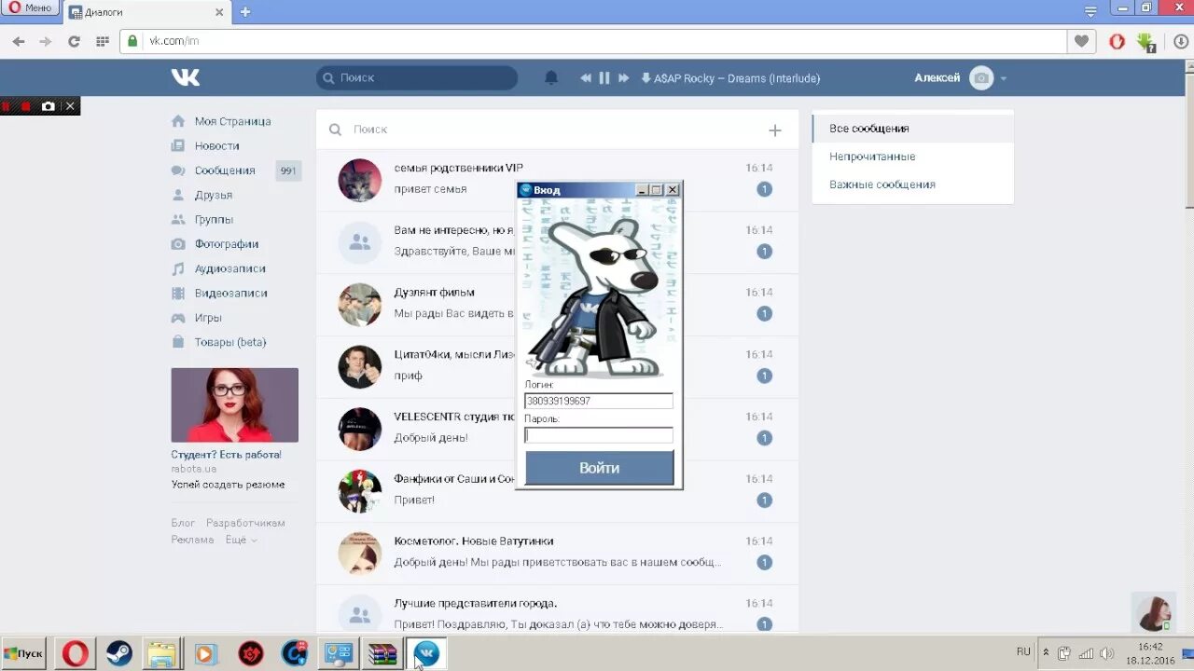Select the Непрочитанные filter
The height and width of the screenshot is (671, 1194).
912,157
